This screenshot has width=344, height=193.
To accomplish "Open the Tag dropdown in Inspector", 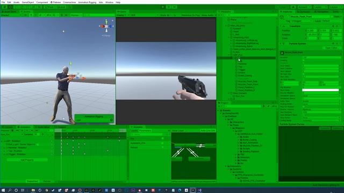I will (x=302, y=21).
